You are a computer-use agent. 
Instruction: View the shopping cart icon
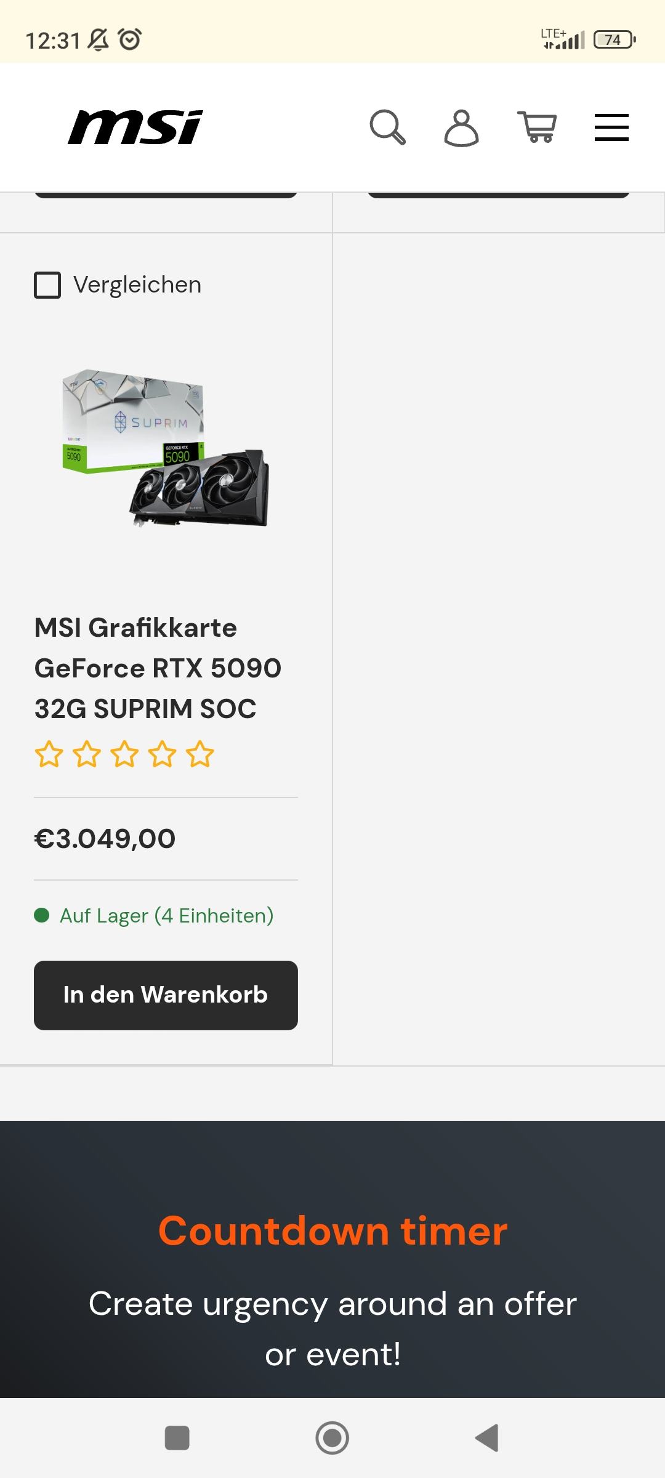[x=538, y=127]
